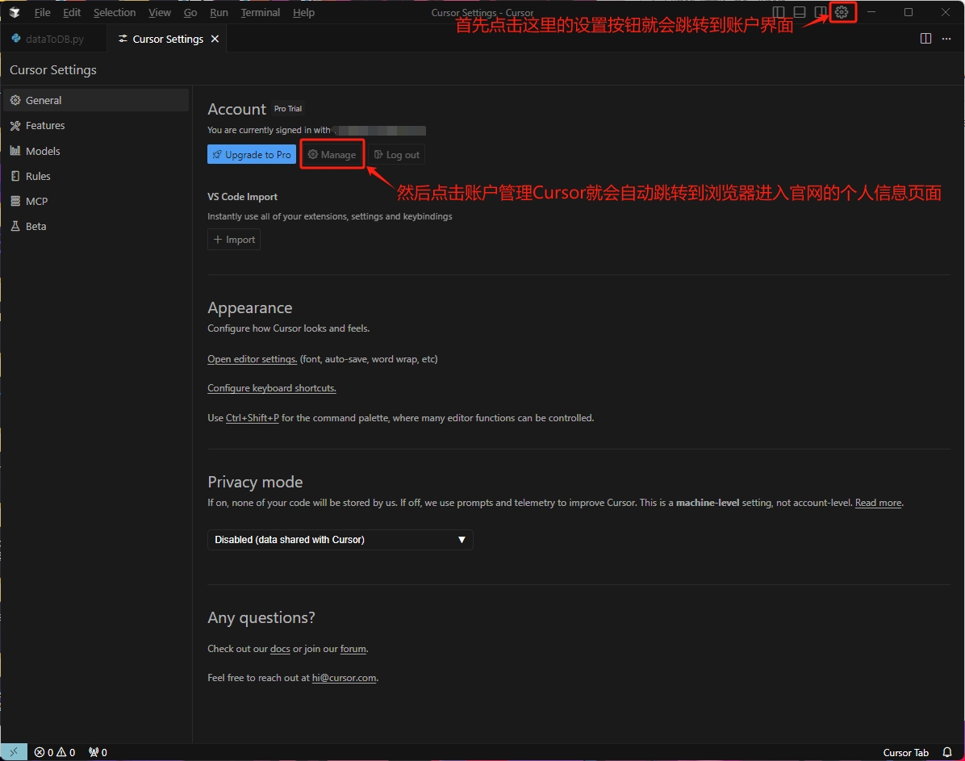Open Models settings section
The image size is (965, 761).
tap(96, 151)
